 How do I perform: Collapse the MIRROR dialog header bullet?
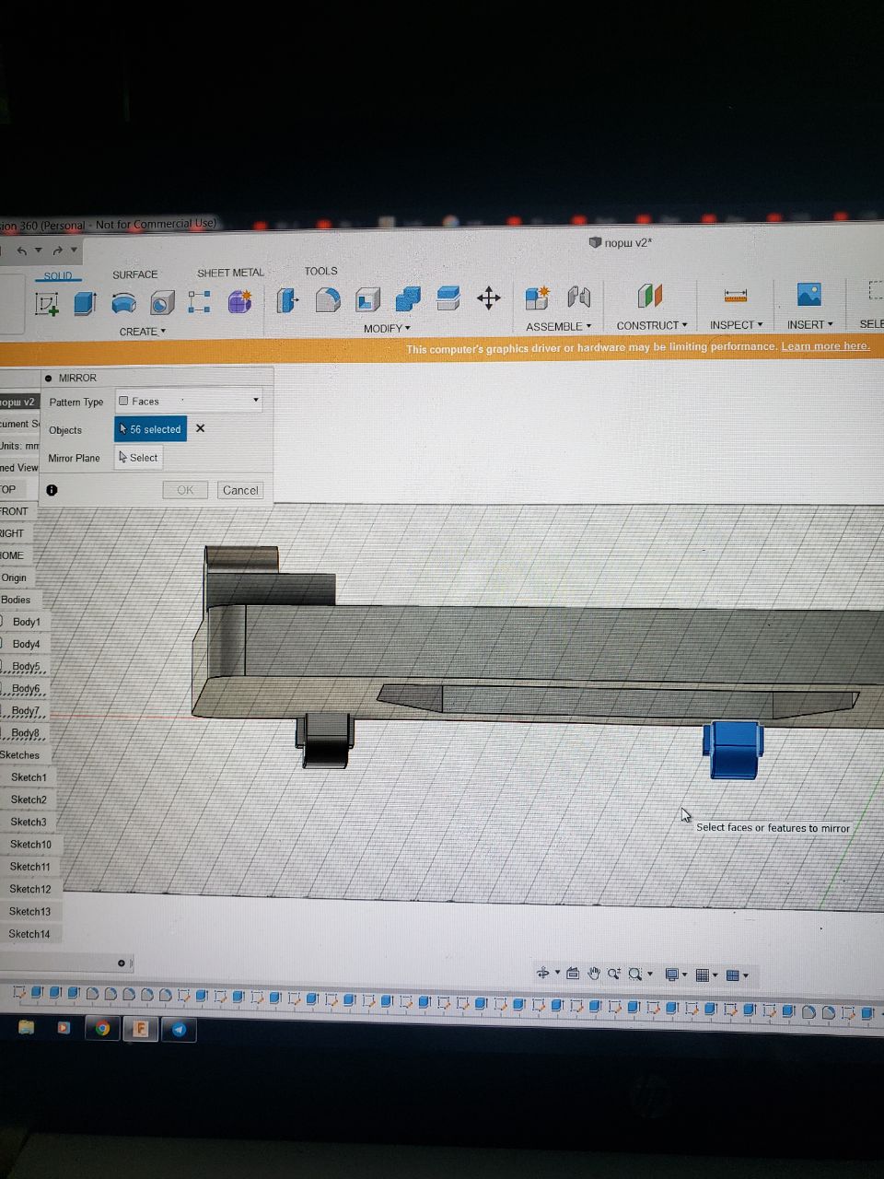tap(48, 378)
